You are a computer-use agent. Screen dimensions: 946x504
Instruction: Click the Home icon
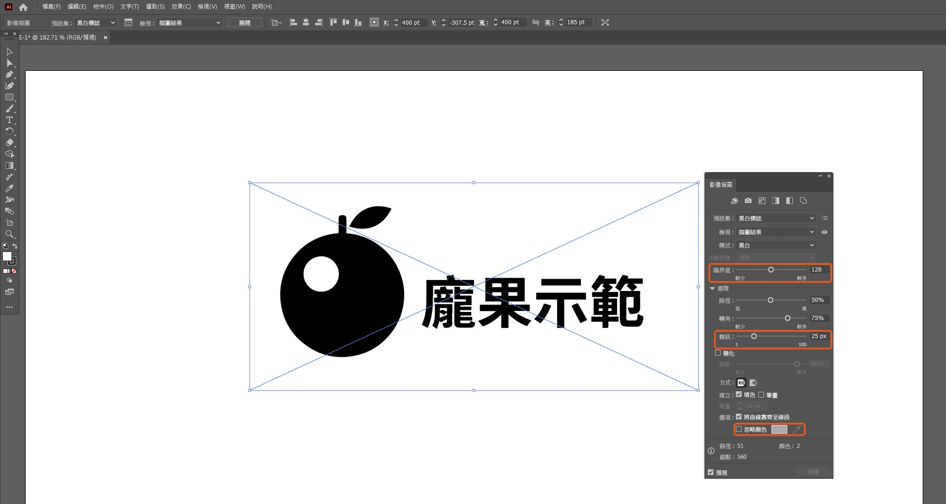pos(23,7)
